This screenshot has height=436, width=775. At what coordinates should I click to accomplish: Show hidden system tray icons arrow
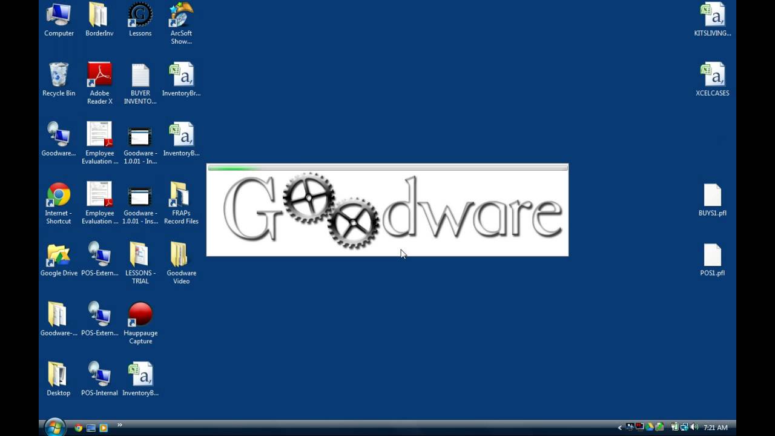coord(620,428)
